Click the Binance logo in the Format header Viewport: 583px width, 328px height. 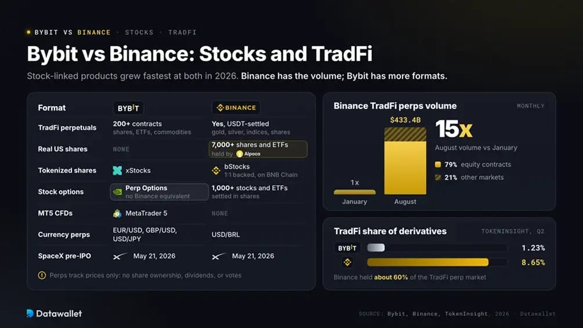click(x=236, y=108)
